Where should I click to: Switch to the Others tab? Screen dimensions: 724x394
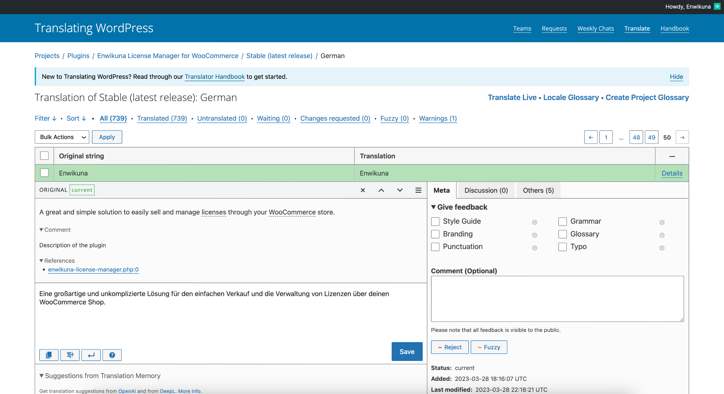click(538, 190)
